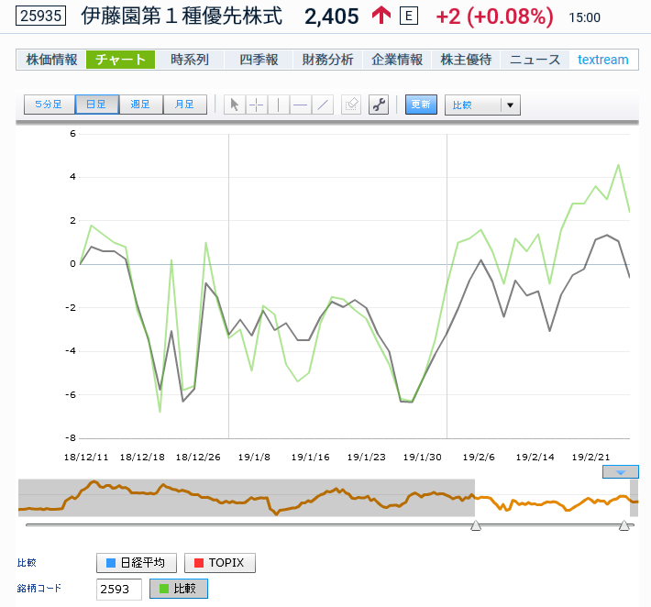Switch to 週足 weekly interval
Screen dimensions: 651x607
(x=141, y=105)
